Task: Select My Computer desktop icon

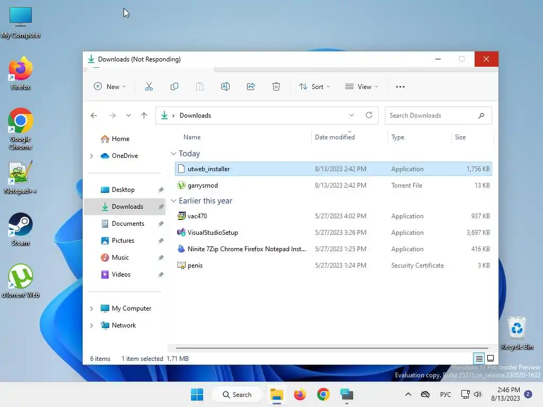Action: pyautogui.click(x=21, y=22)
